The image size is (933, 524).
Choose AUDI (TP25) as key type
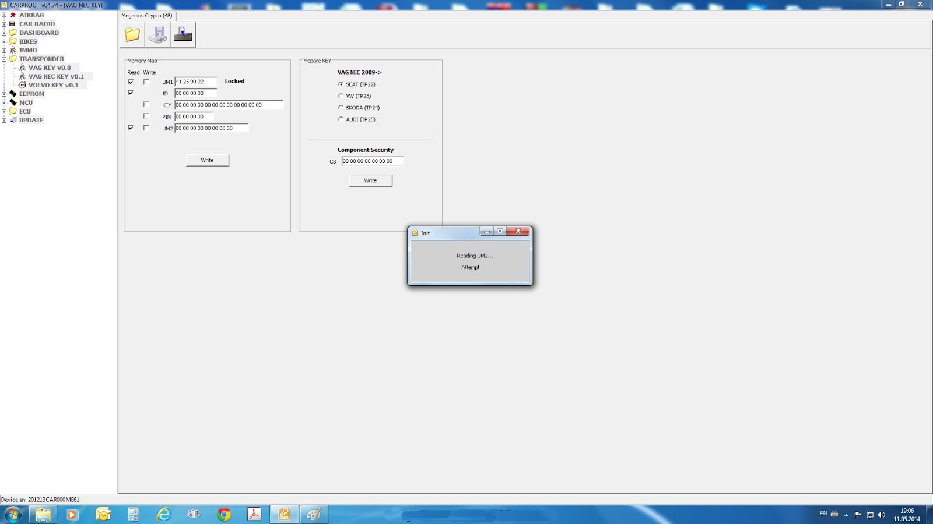tap(341, 119)
